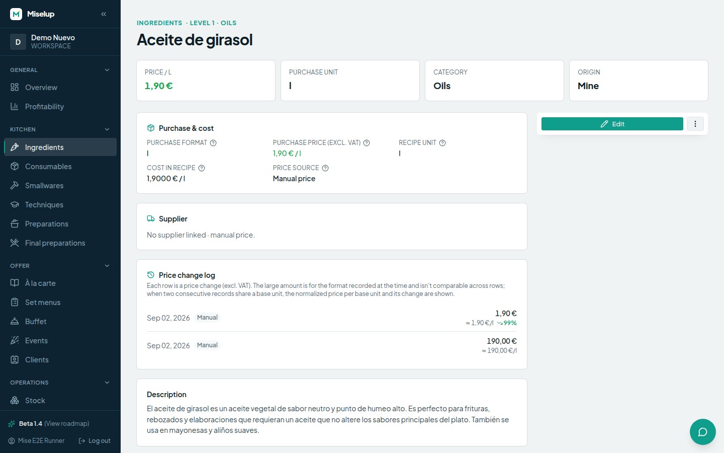Click the Clients contact icon
This screenshot has width=724, height=453.
click(15, 359)
